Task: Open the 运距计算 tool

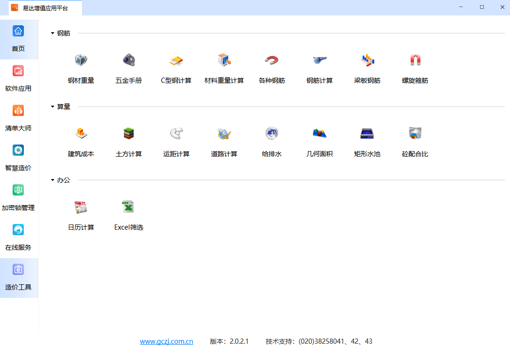Action: click(176, 142)
